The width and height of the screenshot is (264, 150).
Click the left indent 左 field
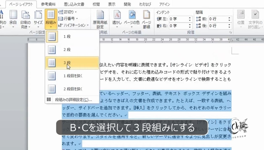178,19
